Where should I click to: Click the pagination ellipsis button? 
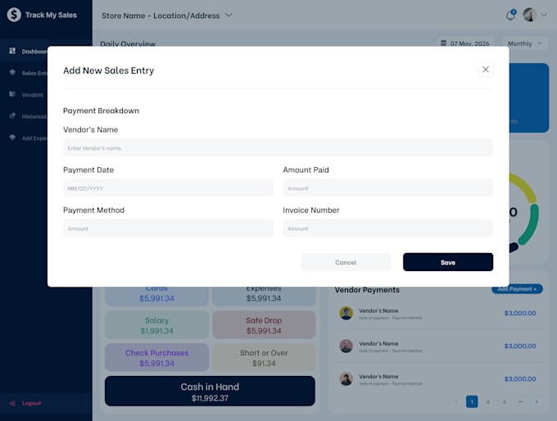pos(520,401)
